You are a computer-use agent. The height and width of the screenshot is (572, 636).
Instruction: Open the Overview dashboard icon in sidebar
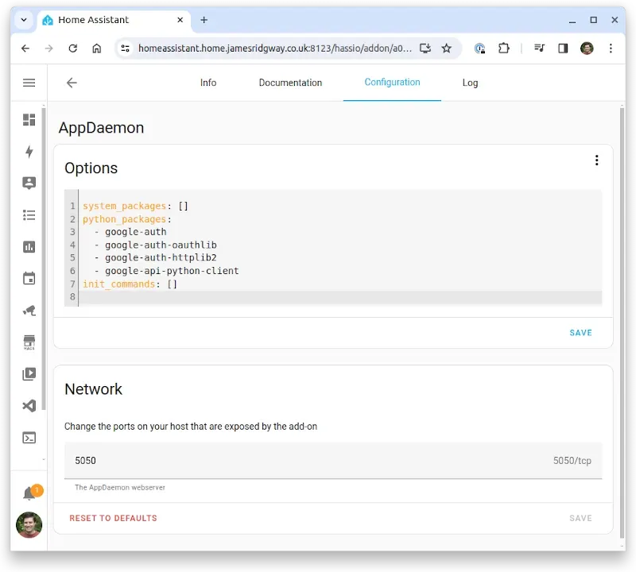tap(29, 120)
